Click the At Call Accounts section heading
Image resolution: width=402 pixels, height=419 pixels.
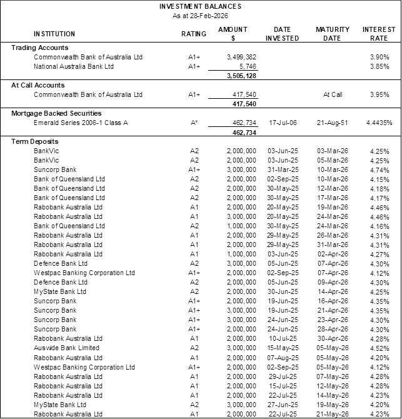[38, 86]
